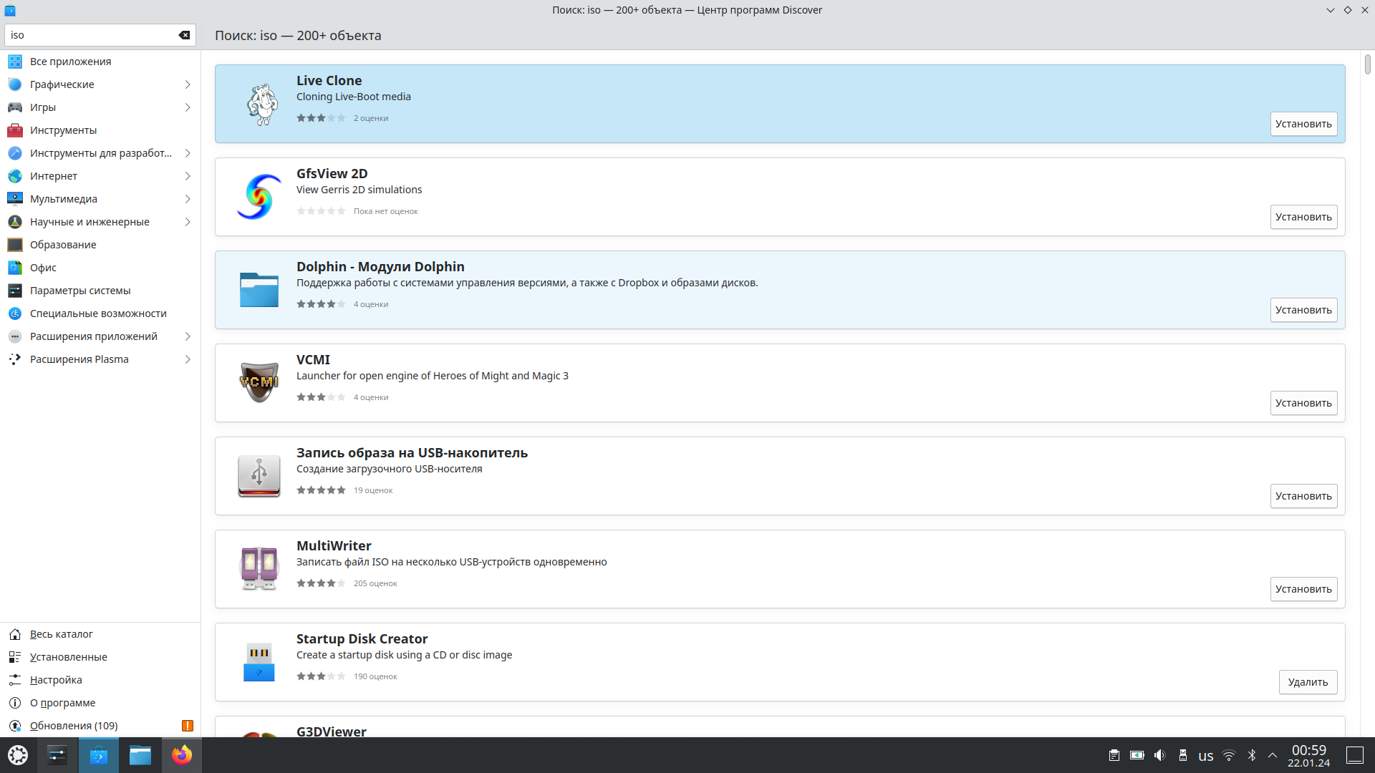Open Dolphin file manager in taskbar
This screenshot has height=773, width=1375.
click(x=140, y=755)
